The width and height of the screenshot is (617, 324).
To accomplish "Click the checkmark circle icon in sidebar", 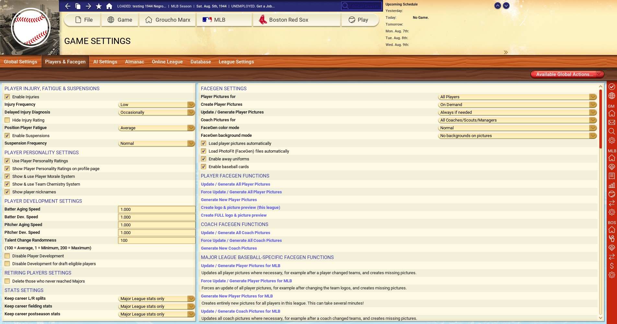I will click(611, 87).
